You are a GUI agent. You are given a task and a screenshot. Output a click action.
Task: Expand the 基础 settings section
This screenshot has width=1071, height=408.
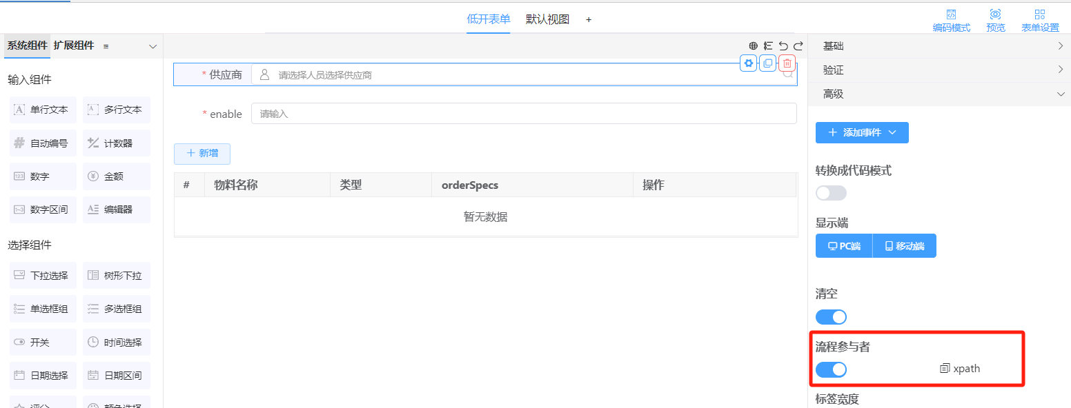coord(939,45)
